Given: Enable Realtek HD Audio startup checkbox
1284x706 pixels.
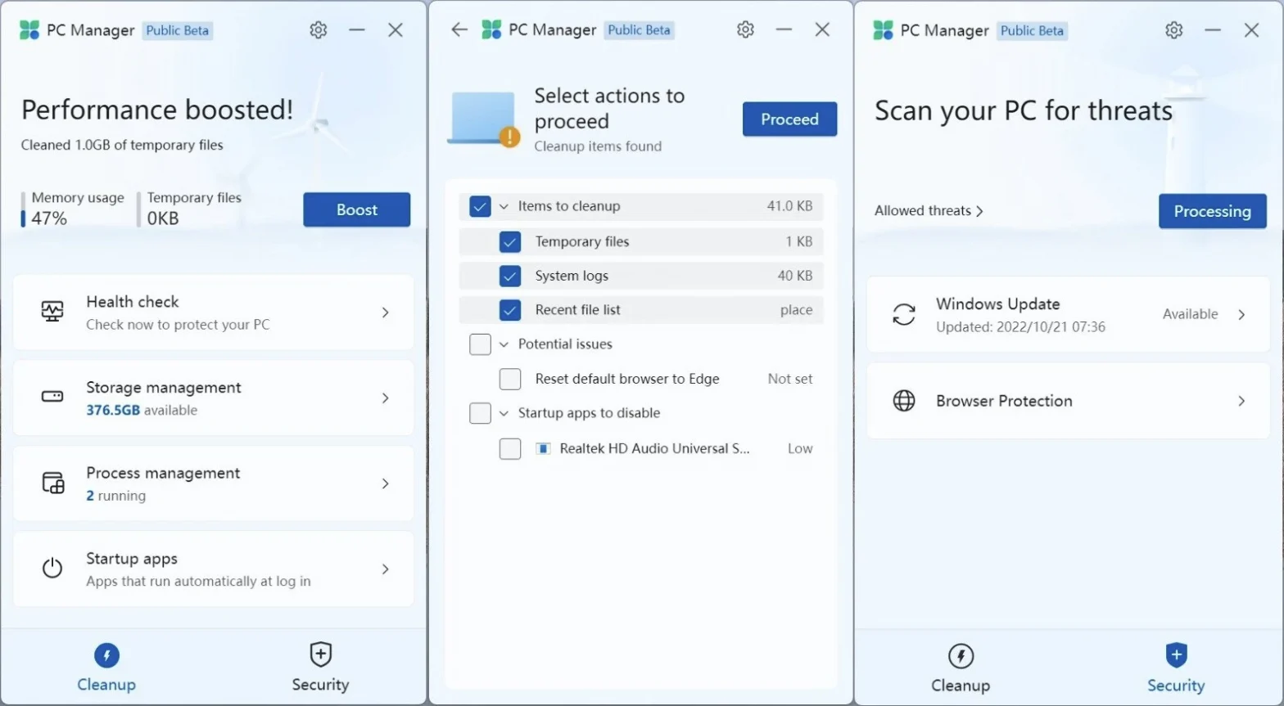Looking at the screenshot, I should pyautogui.click(x=510, y=448).
